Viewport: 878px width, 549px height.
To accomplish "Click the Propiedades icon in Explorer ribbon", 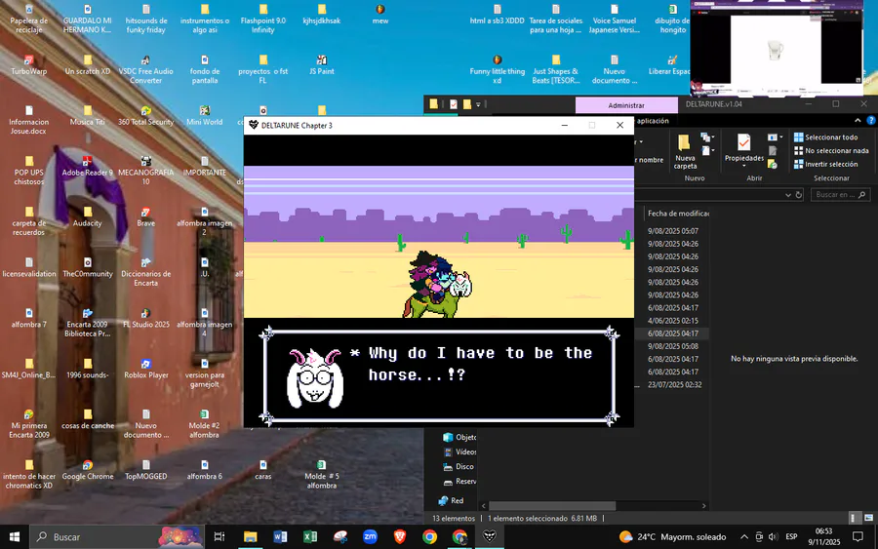I will 743,142.
